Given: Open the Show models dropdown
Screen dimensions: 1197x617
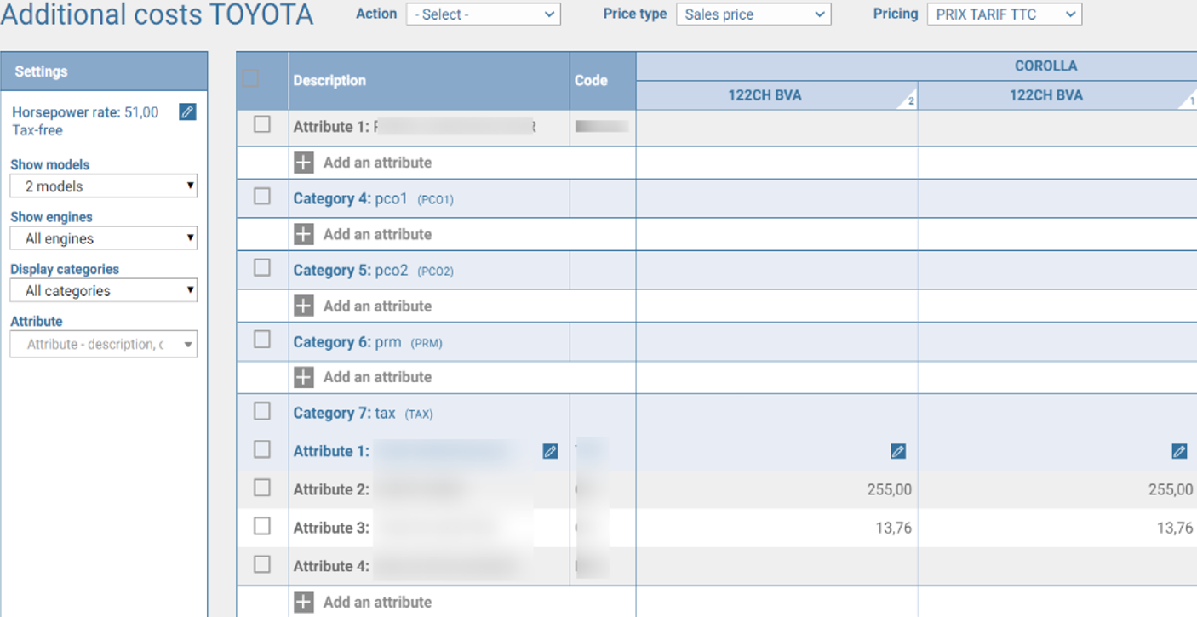Looking at the screenshot, I should tap(104, 186).
